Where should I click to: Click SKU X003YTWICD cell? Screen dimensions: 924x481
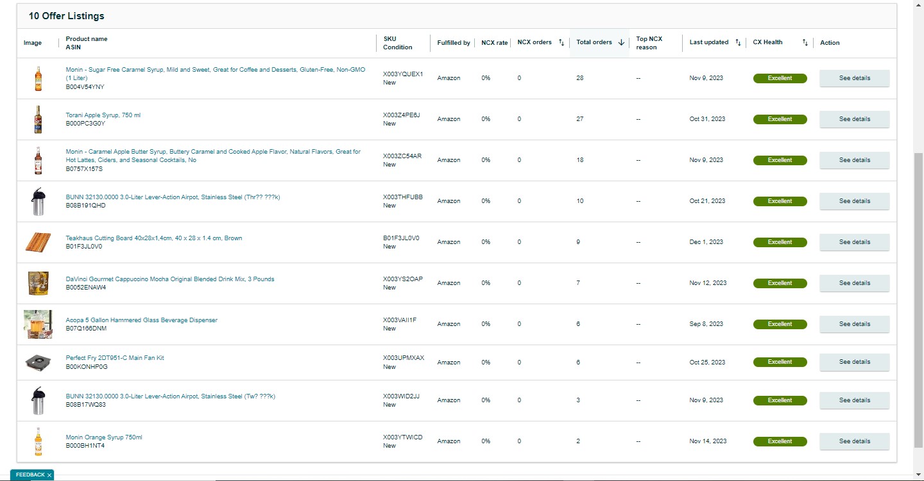pyautogui.click(x=402, y=437)
